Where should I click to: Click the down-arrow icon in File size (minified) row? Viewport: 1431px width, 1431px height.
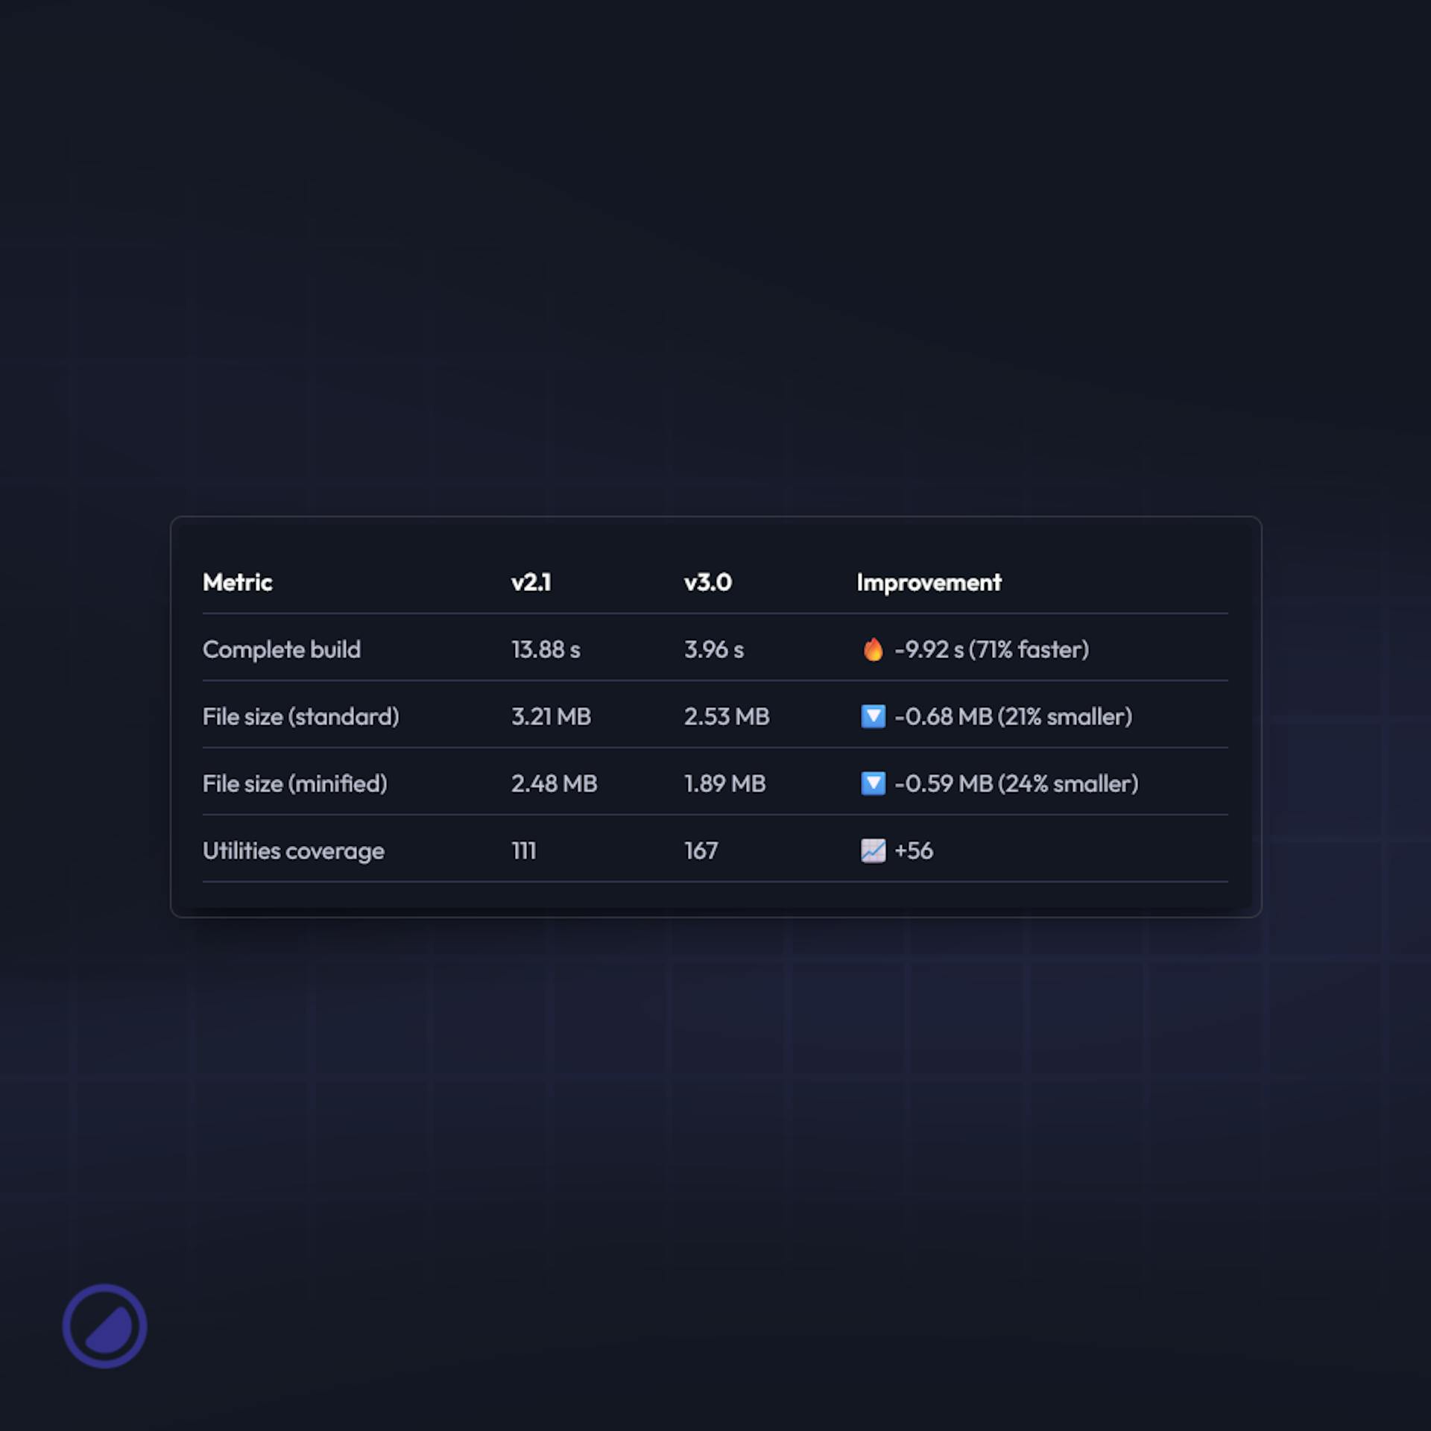click(873, 783)
